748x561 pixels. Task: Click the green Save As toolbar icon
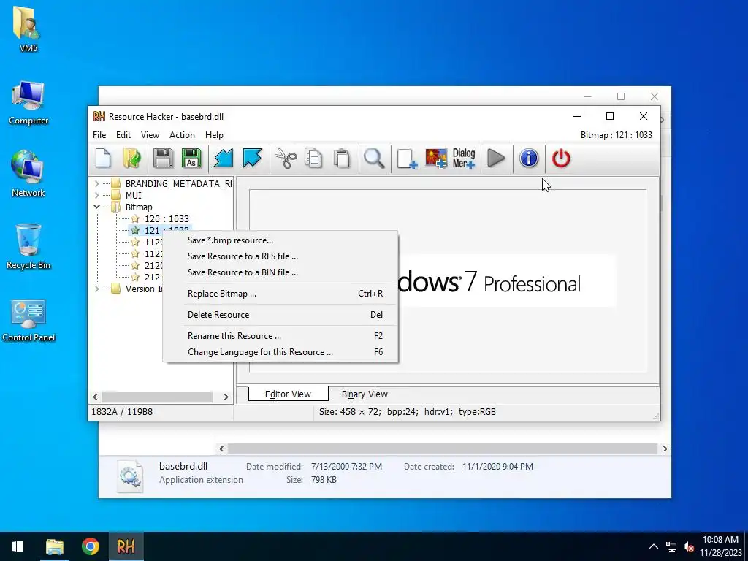pos(191,159)
